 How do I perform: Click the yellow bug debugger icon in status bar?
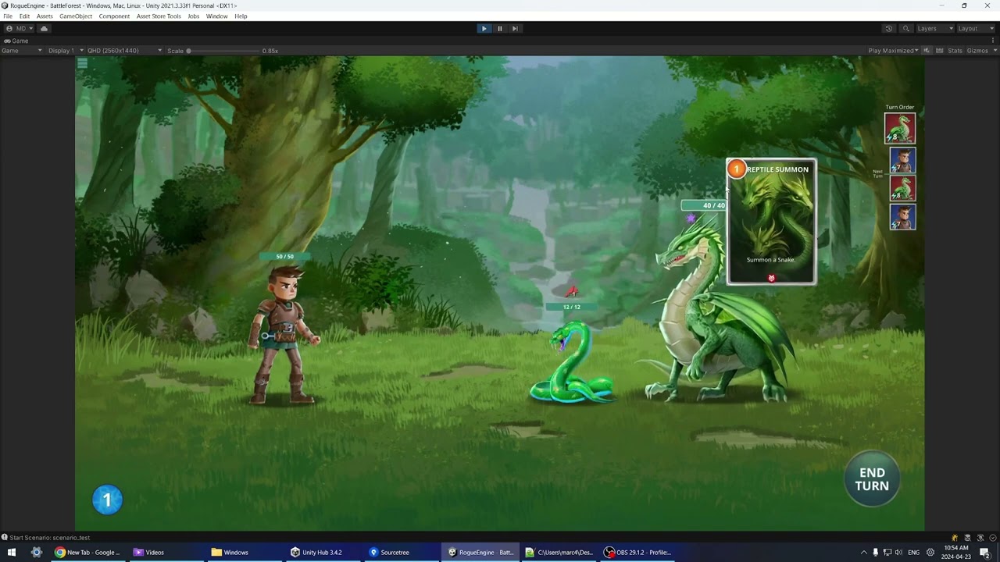click(x=955, y=538)
